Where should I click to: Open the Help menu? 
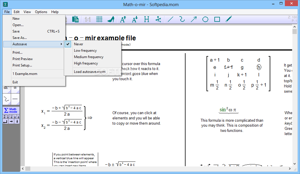pos(55,12)
